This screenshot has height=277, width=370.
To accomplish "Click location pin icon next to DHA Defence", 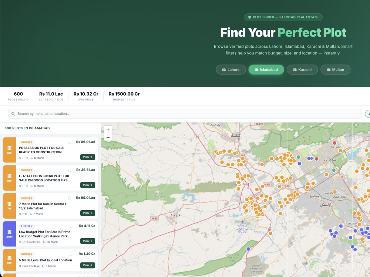I will click(20, 242).
